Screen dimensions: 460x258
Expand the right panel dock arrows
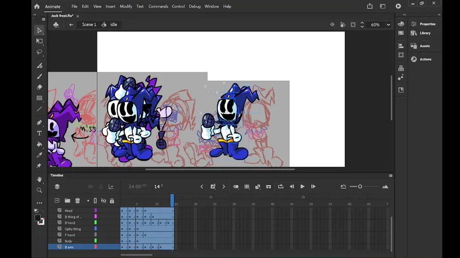click(439, 14)
